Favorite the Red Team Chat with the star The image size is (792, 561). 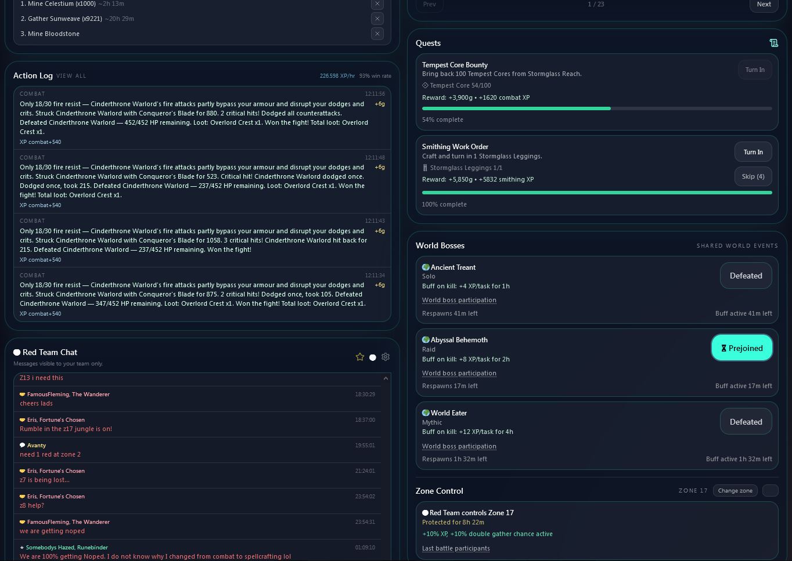click(x=360, y=357)
